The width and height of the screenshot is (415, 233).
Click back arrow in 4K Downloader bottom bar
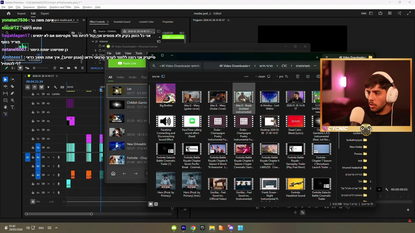coord(124,173)
